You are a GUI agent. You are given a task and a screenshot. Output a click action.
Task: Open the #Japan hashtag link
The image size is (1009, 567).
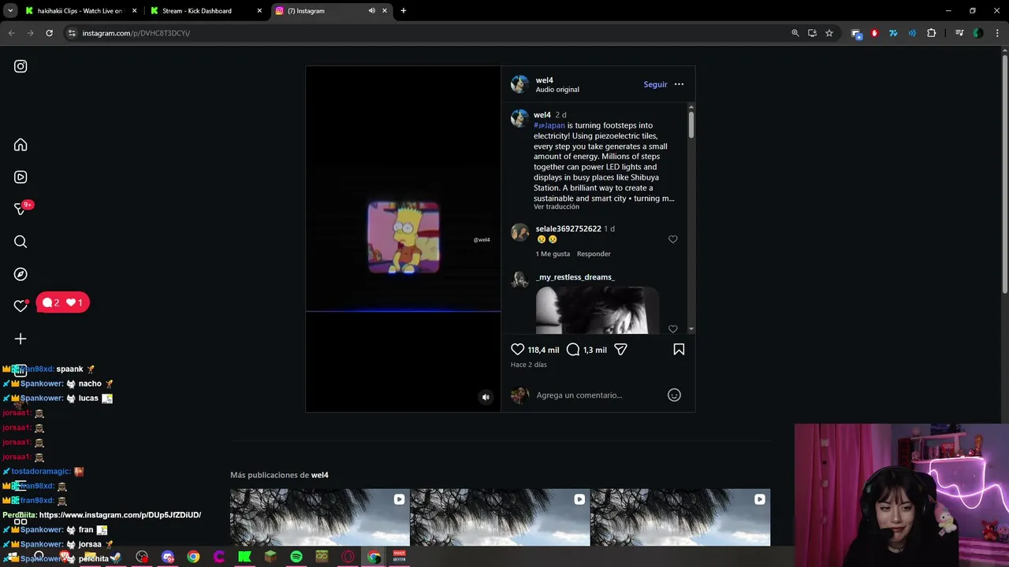tap(549, 125)
